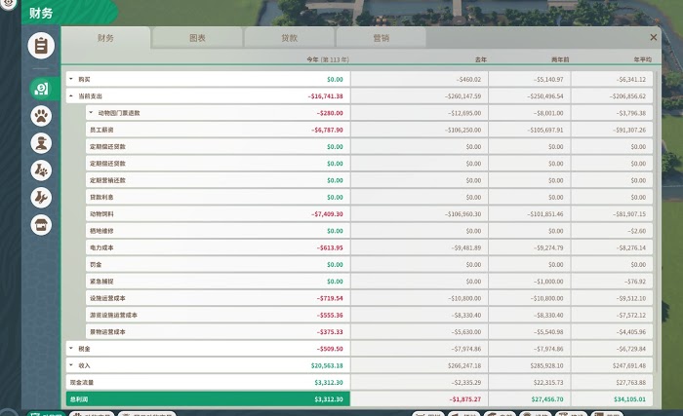Click the -$260,147.59 last year expenses value
This screenshot has width=683, height=416.
point(463,96)
